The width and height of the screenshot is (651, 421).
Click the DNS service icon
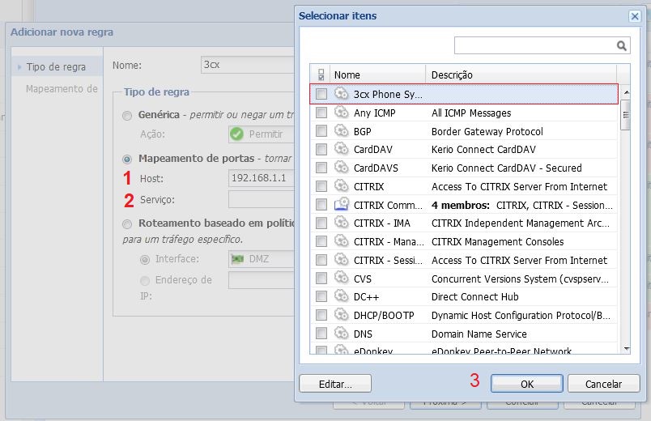[x=341, y=333]
